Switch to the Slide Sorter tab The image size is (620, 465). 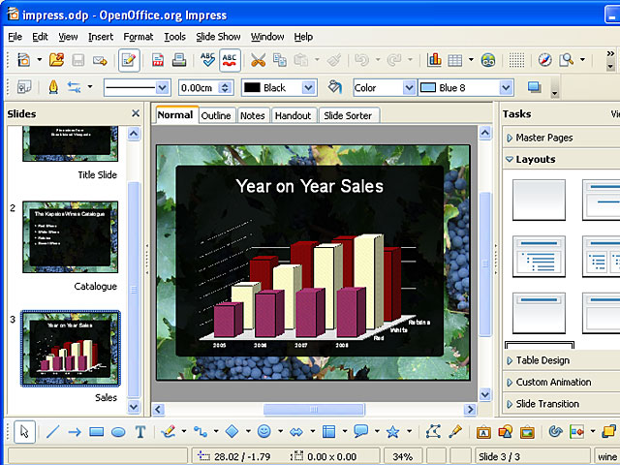click(x=350, y=115)
